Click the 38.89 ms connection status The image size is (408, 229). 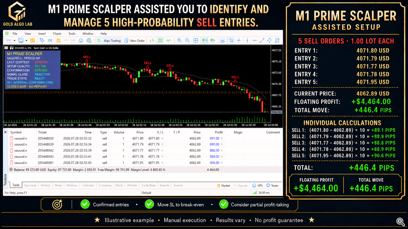(261, 193)
